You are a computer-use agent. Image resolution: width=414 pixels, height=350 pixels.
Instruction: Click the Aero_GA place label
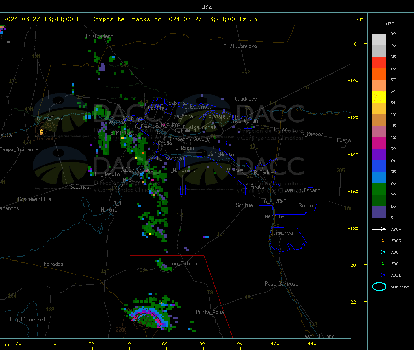pyautogui.click(x=275, y=216)
